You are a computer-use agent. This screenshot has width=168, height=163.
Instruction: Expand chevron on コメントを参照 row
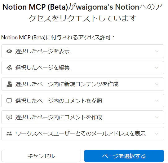[x=157, y=101]
